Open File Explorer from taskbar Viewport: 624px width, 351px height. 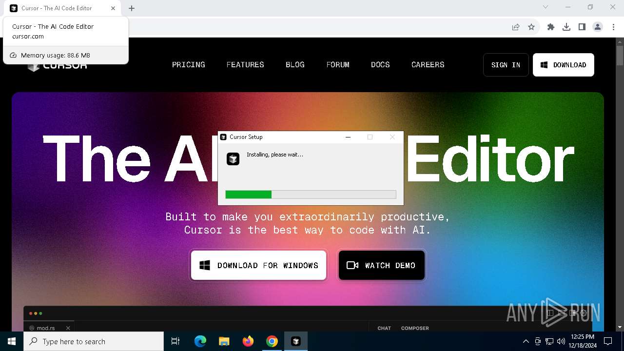pyautogui.click(x=224, y=341)
